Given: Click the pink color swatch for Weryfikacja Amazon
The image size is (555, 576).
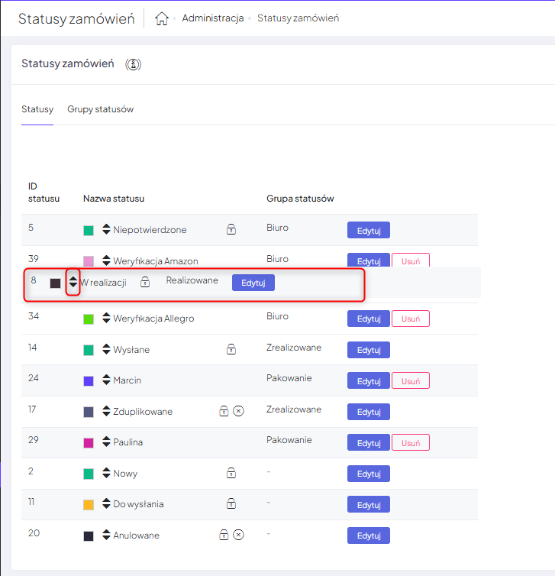Looking at the screenshot, I should click(89, 261).
